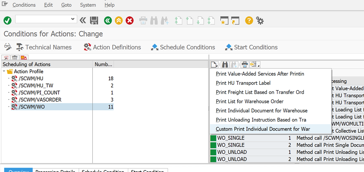The height and width of the screenshot is (172, 364).
Task: Open the Help menu
Action: coord(109,5)
